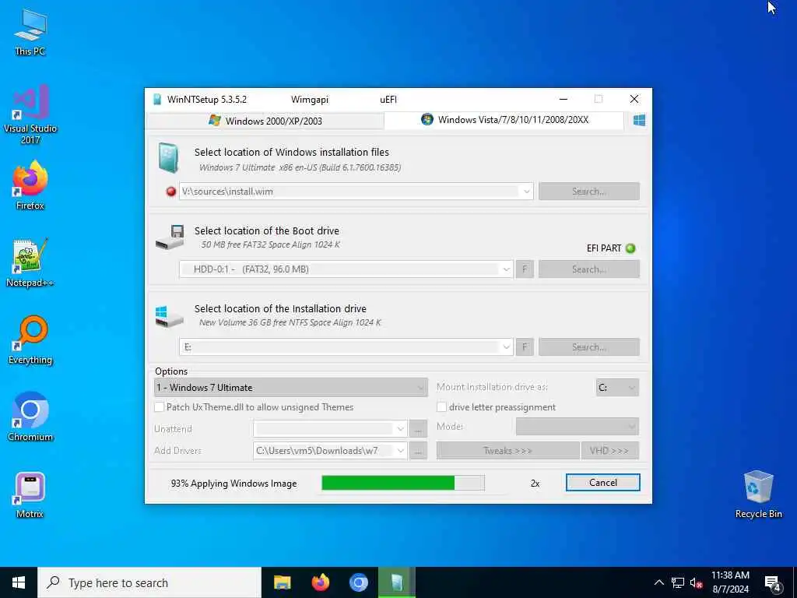Viewport: 797px width, 598px height.
Task: Click 93% Applying Windows Image status text
Action: coord(233,484)
